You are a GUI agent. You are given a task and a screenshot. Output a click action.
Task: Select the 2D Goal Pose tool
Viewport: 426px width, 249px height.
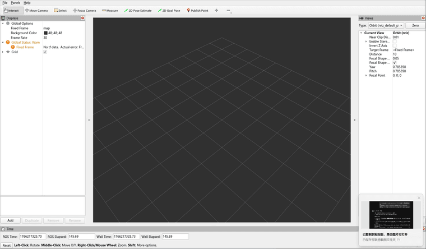169,11
